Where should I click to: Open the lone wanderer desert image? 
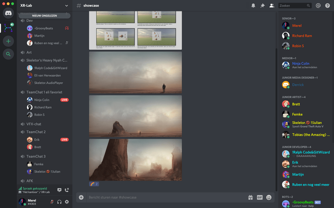135,73
